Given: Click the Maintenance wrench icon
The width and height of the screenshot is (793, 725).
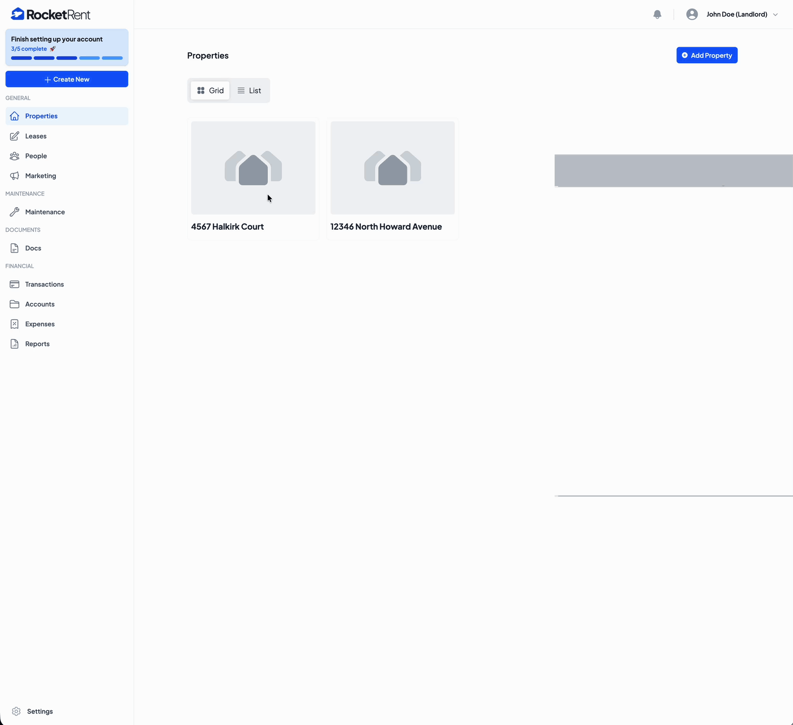Looking at the screenshot, I should point(15,212).
